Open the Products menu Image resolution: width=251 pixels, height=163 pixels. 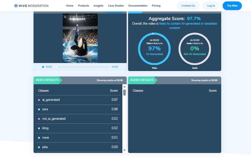pos(83,6)
